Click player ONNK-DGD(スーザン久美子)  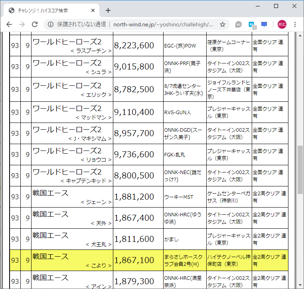183,133
